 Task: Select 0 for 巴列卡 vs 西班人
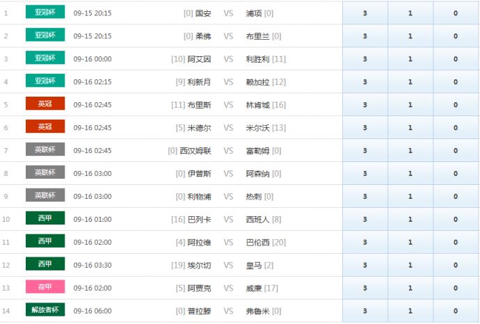[456, 220]
